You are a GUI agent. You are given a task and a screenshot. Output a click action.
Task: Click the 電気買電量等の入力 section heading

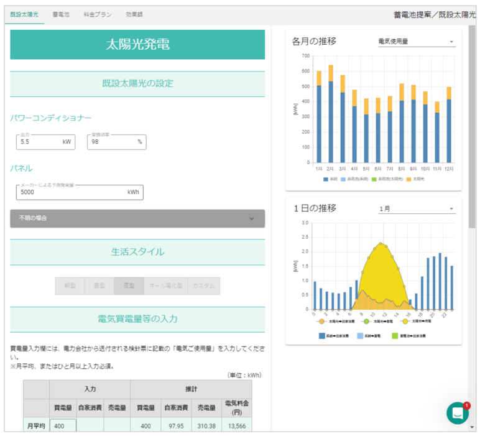pyautogui.click(x=137, y=319)
